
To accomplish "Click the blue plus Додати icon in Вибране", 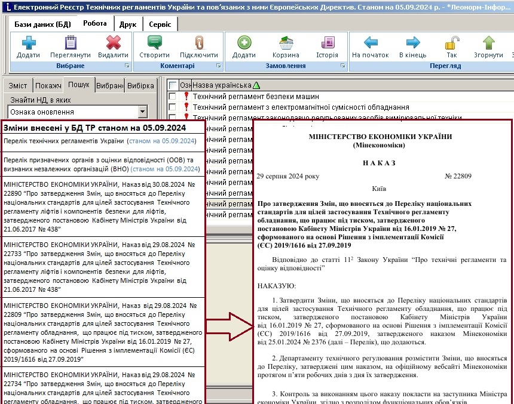I will [x=29, y=43].
